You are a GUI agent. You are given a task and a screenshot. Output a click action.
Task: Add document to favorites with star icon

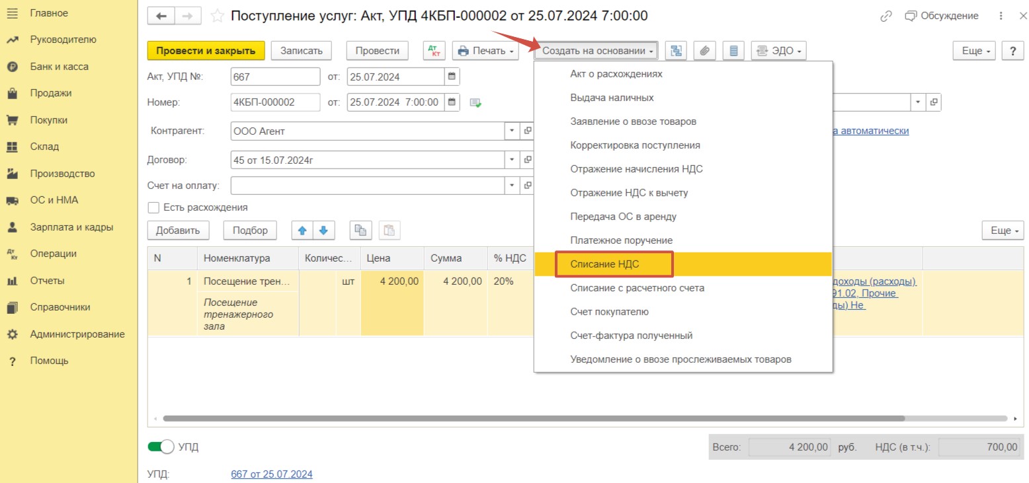click(x=216, y=16)
